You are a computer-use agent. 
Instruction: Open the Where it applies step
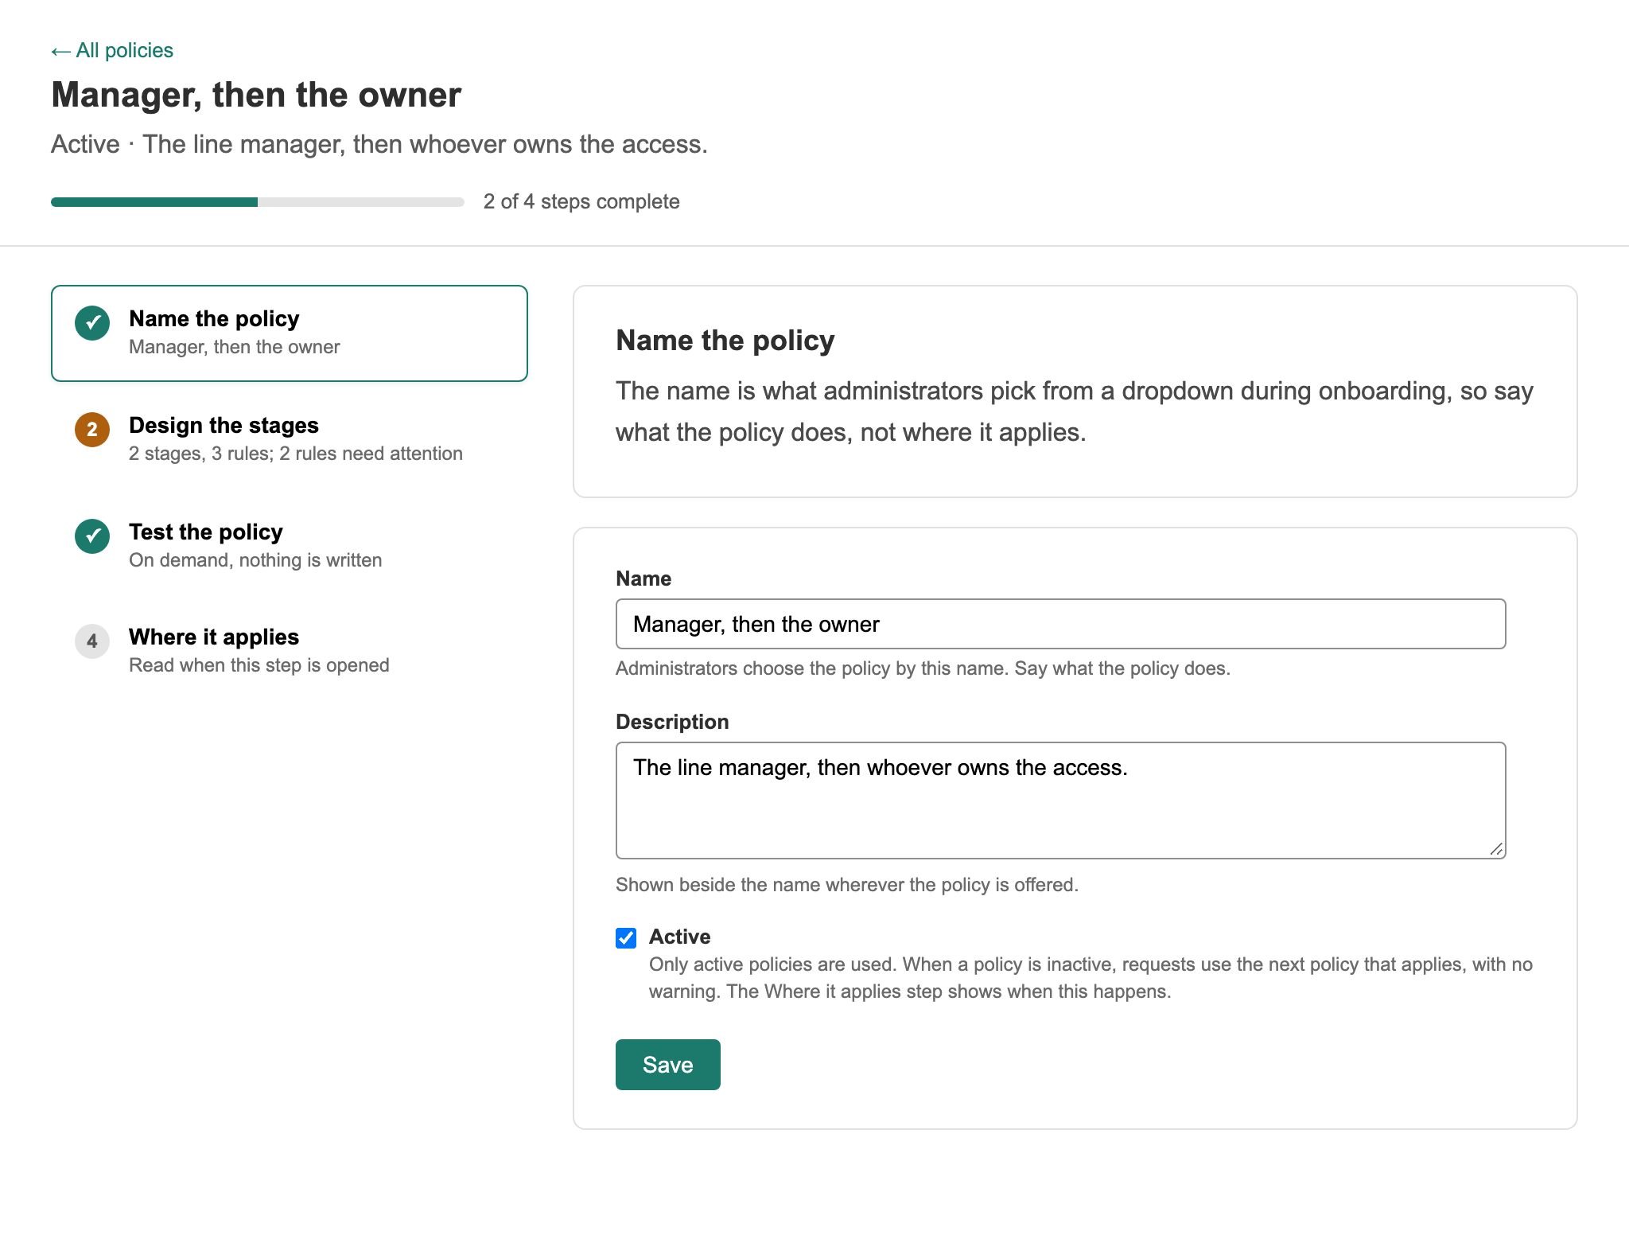290,650
